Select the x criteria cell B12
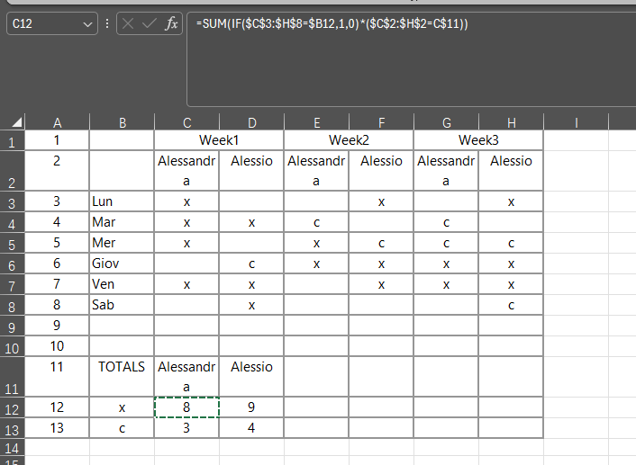636x465 pixels. click(122, 407)
